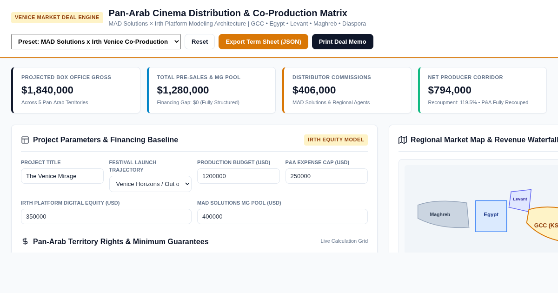This screenshot has width=558, height=293.
Task: Click the Pan-Arab Cinema Distribution page title
Action: (228, 13)
